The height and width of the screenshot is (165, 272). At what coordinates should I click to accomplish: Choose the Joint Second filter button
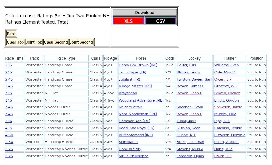tap(81, 42)
